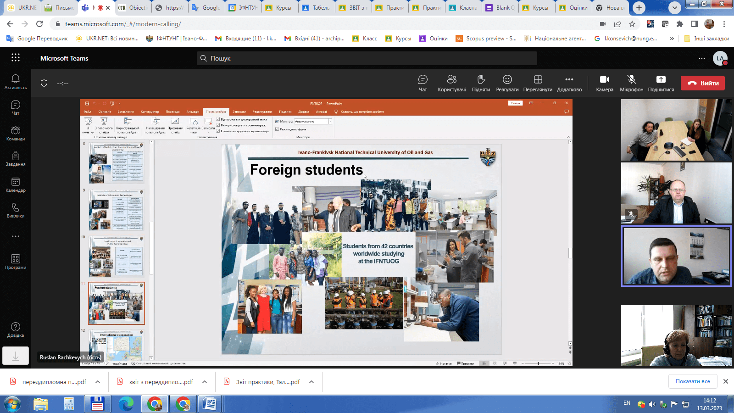Open the Teams Chat panel in meeting toolbar
The image size is (734, 413).
click(423, 83)
